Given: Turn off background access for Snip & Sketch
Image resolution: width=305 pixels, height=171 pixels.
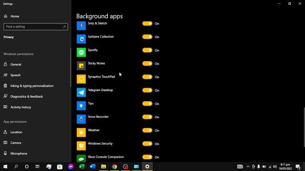Looking at the screenshot, I should click(x=147, y=23).
